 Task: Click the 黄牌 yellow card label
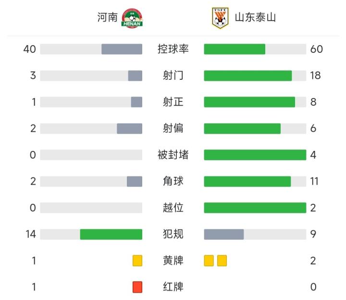pos(173,261)
